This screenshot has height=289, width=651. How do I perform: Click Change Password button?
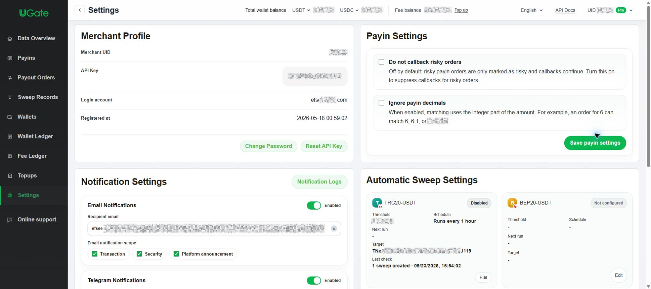pos(269,146)
